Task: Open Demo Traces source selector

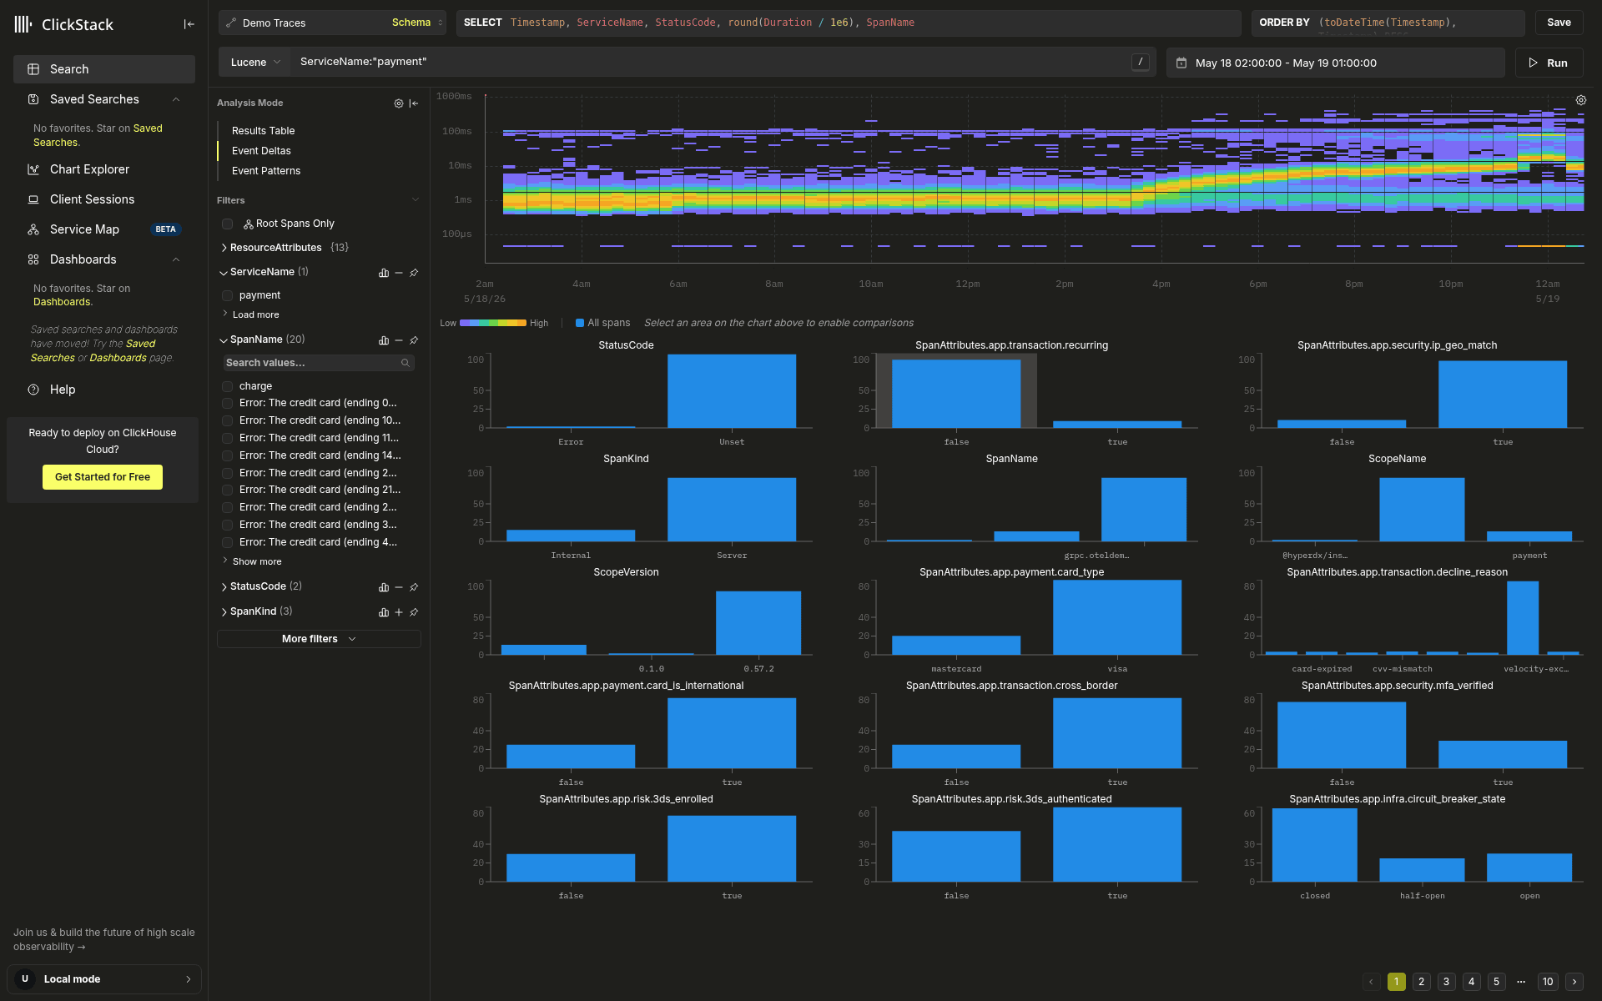Action: (x=332, y=23)
